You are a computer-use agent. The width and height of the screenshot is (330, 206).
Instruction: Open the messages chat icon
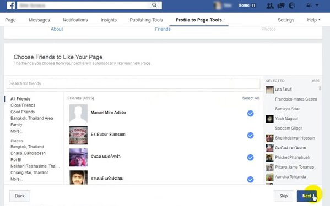click(281, 5)
